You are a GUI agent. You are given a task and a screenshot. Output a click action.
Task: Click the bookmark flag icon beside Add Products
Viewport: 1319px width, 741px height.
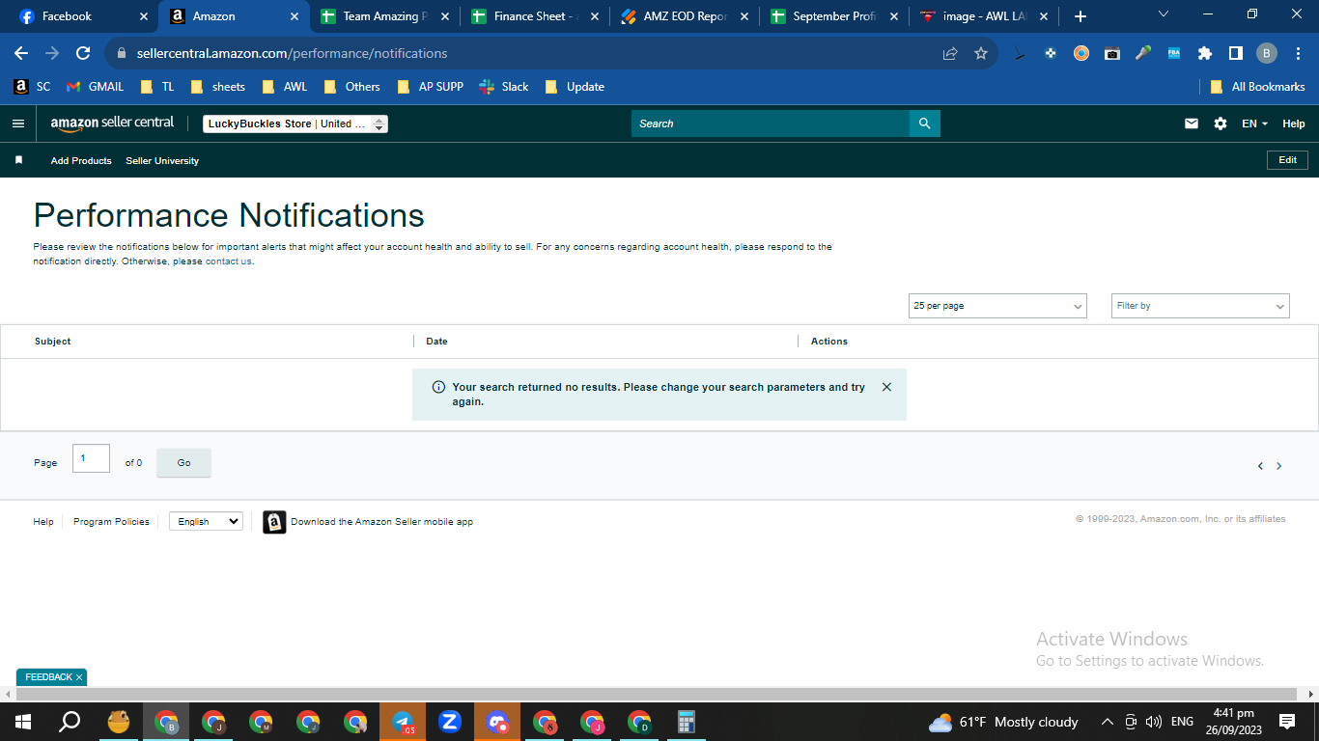pyautogui.click(x=18, y=160)
